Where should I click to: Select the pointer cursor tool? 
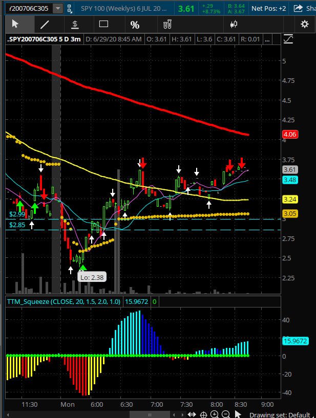click(15, 24)
